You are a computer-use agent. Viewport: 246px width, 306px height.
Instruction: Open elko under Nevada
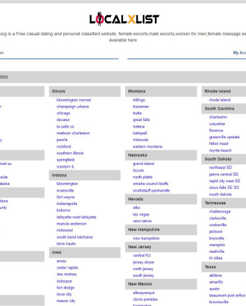click(136, 208)
